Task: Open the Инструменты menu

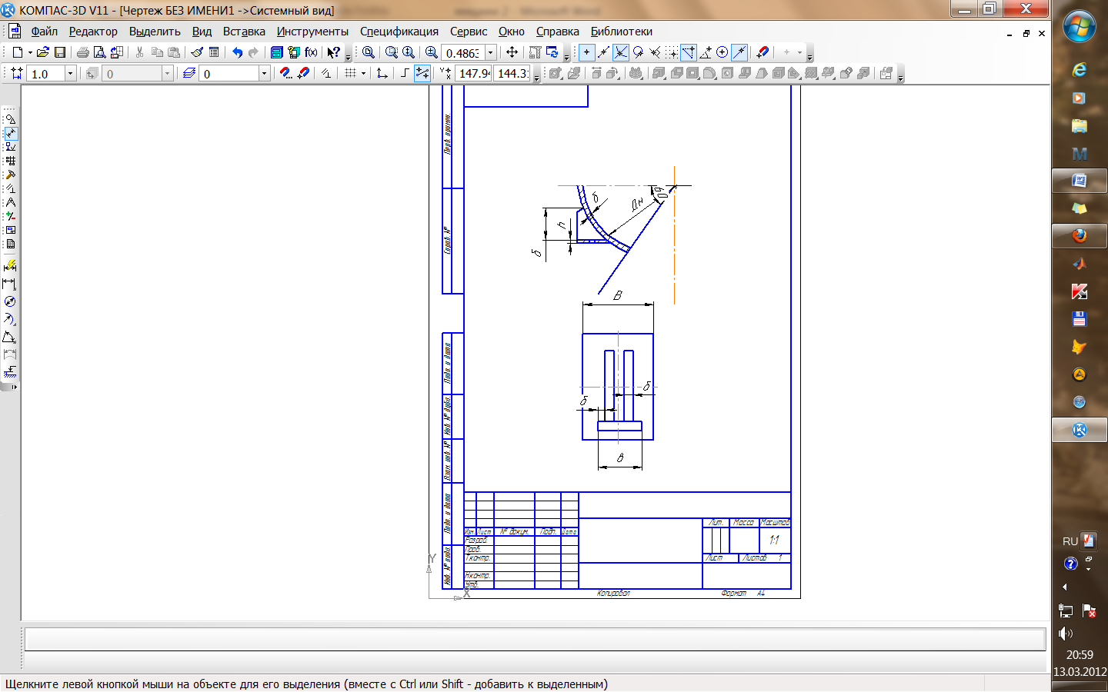Action: coord(312,32)
